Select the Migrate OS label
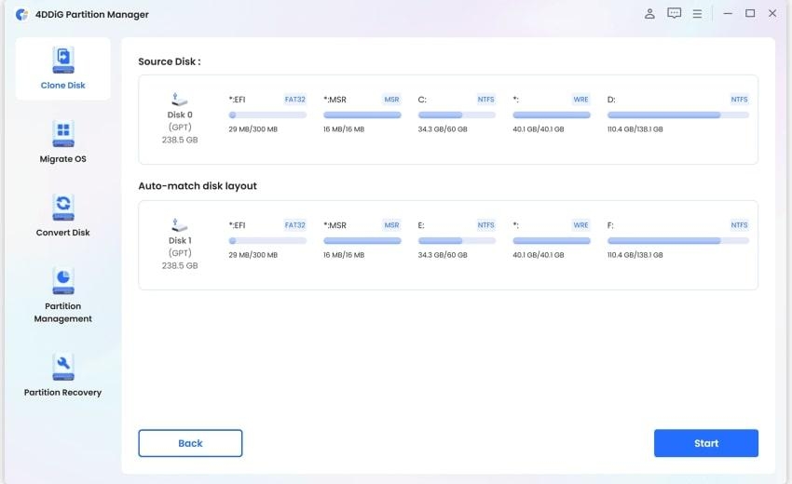Viewport: 792px width, 484px height. [x=63, y=159]
